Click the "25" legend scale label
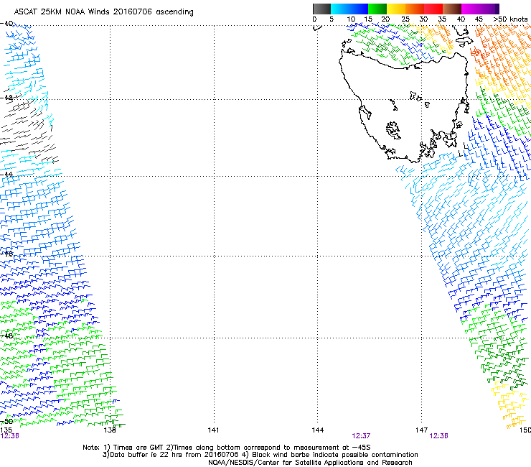The width and height of the screenshot is (531, 467). (405, 19)
